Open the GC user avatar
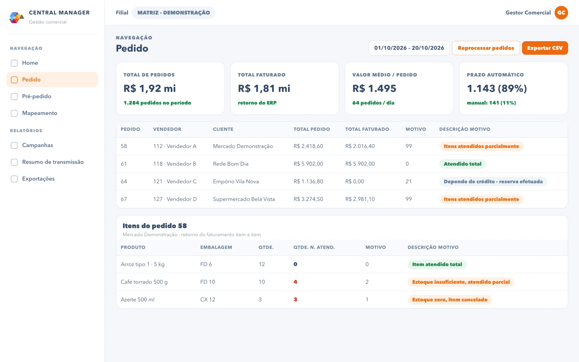The height and width of the screenshot is (362, 579). click(x=561, y=13)
